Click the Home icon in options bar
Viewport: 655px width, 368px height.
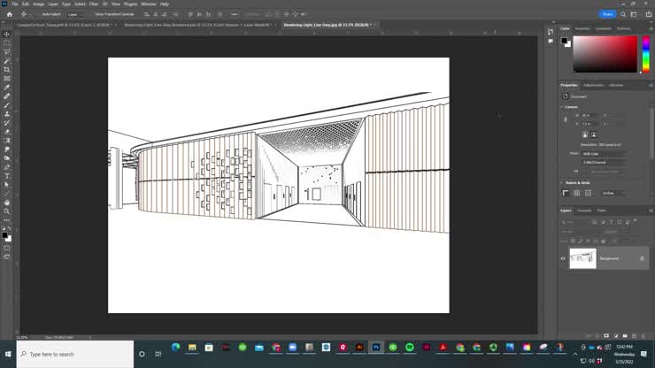pyautogui.click(x=9, y=14)
